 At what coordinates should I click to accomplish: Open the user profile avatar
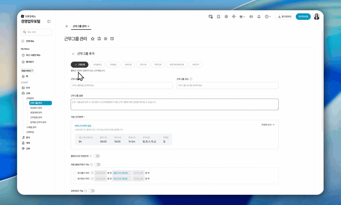(x=317, y=17)
